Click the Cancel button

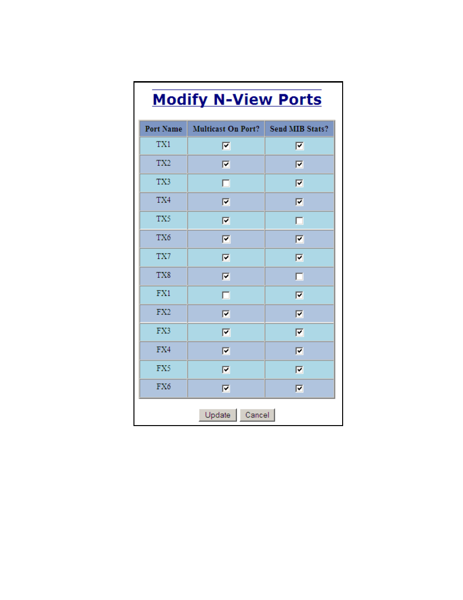pyautogui.click(x=257, y=415)
